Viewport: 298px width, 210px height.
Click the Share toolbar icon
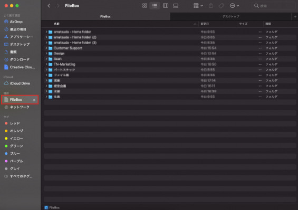coord(211,6)
